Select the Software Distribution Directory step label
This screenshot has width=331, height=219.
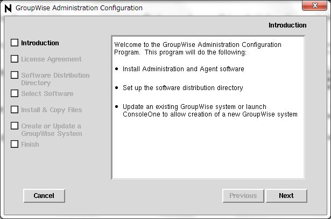pos(55,79)
